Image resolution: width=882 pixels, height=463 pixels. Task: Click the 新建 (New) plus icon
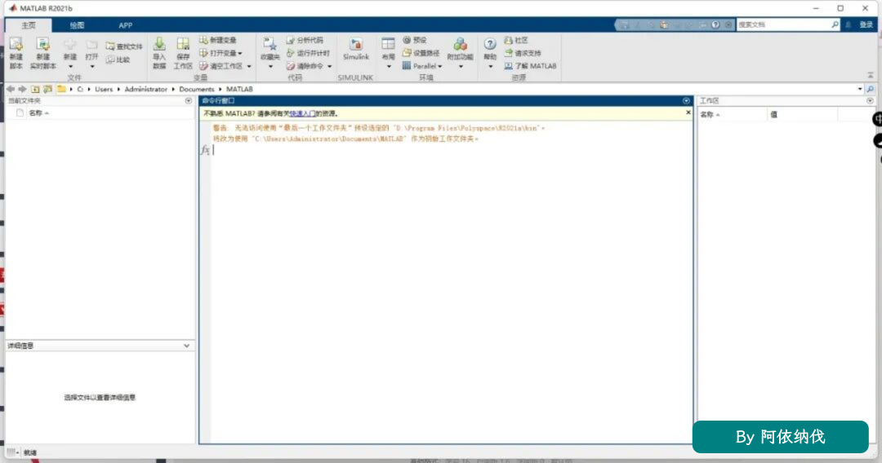point(69,45)
